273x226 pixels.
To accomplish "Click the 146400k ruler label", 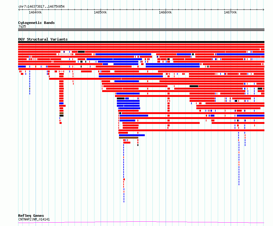I will (35, 12).
